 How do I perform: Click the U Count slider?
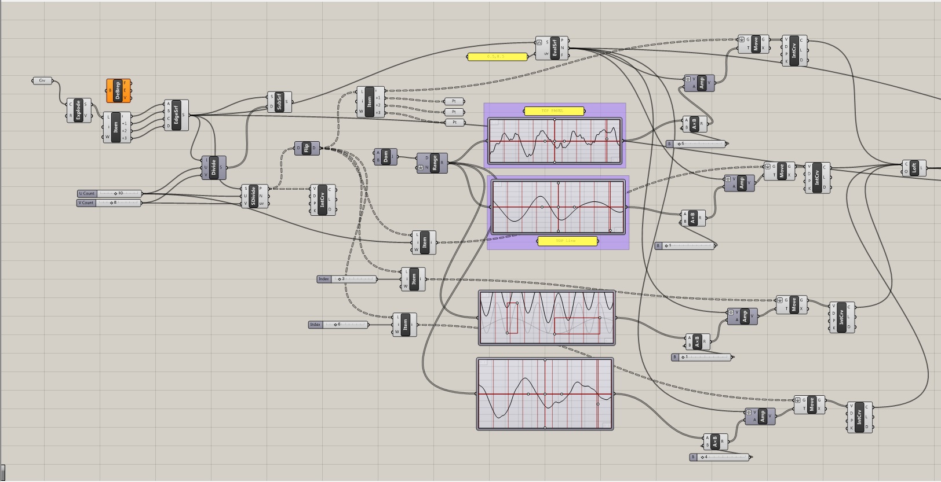[x=110, y=193]
